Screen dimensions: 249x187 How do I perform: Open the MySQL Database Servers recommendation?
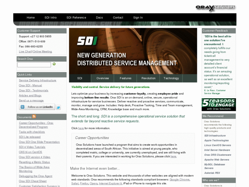click(214, 166)
